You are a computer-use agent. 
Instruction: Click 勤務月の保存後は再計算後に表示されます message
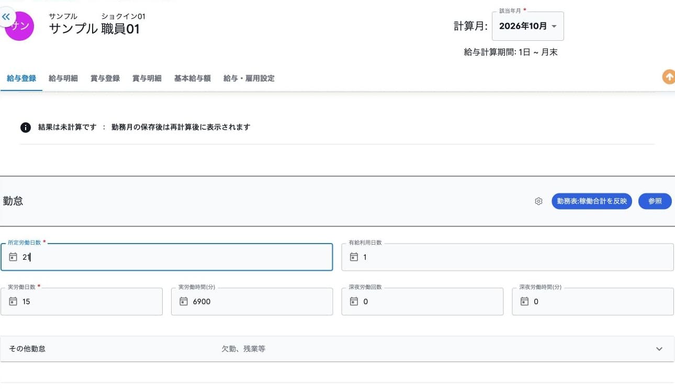click(181, 127)
